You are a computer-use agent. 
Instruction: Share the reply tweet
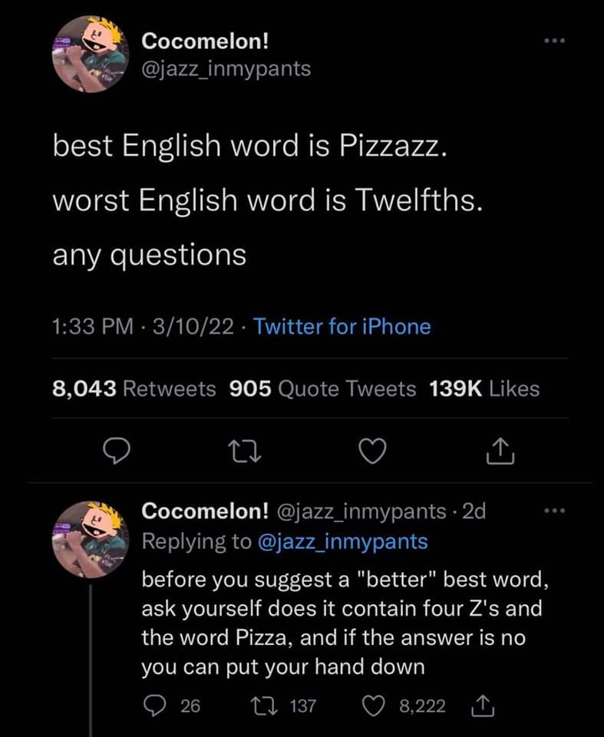484,706
